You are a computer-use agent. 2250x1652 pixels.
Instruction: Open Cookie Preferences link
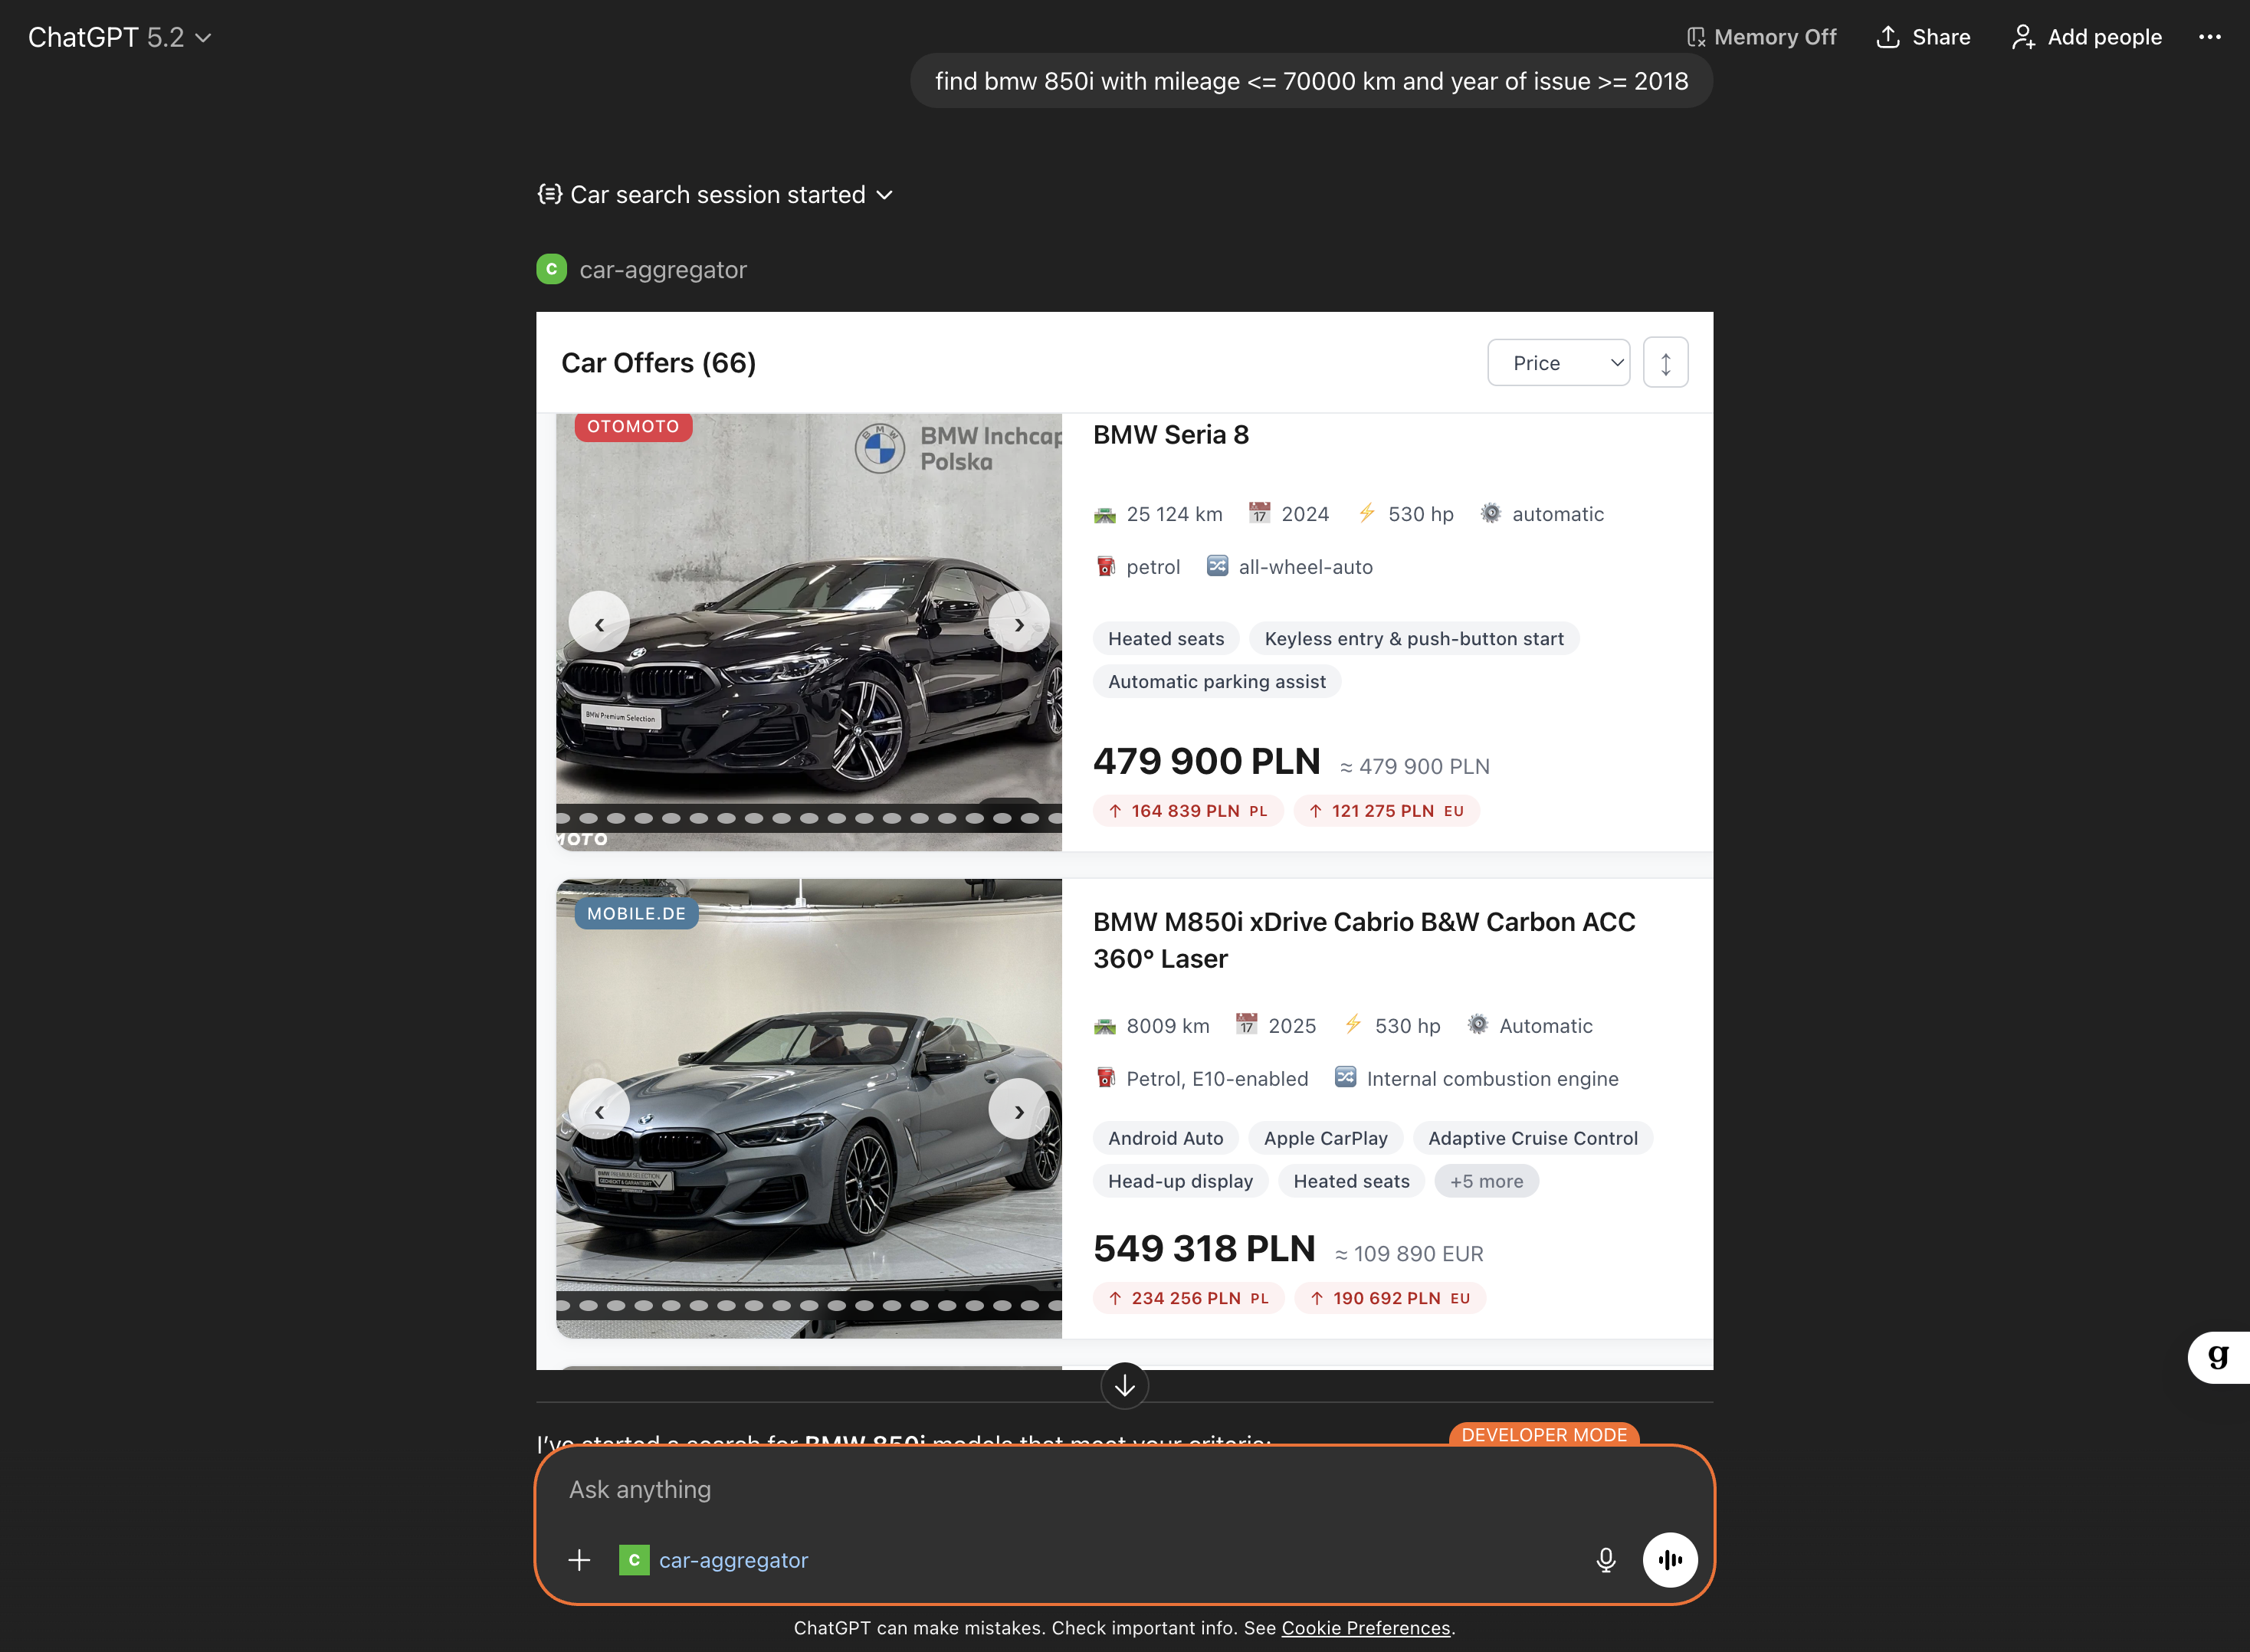[x=1365, y=1628]
